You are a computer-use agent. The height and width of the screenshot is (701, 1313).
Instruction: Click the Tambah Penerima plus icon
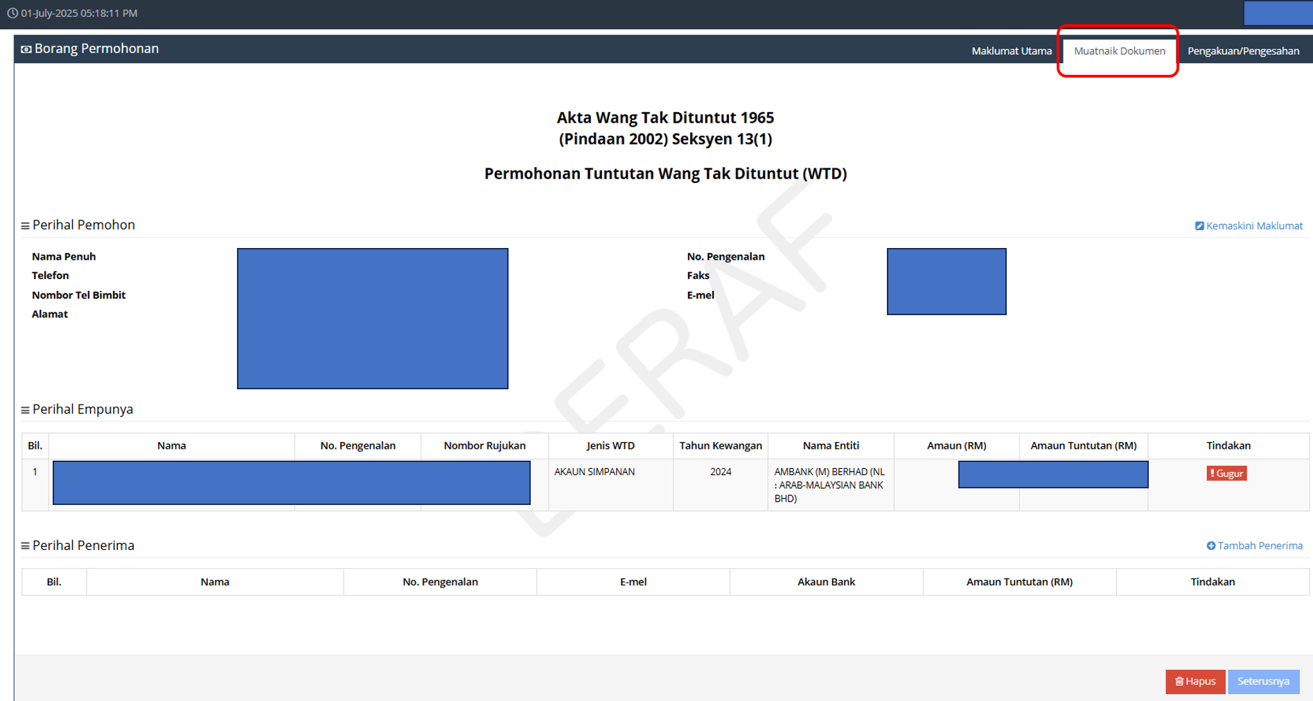pos(1211,546)
